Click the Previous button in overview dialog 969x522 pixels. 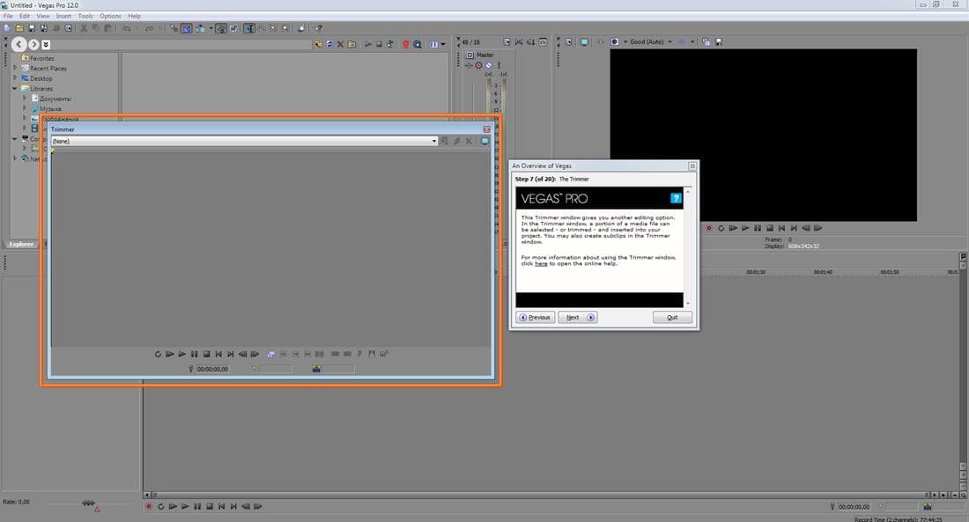tap(536, 318)
